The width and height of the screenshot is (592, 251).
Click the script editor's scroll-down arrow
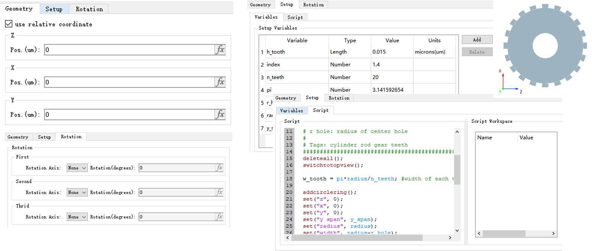tap(457, 231)
